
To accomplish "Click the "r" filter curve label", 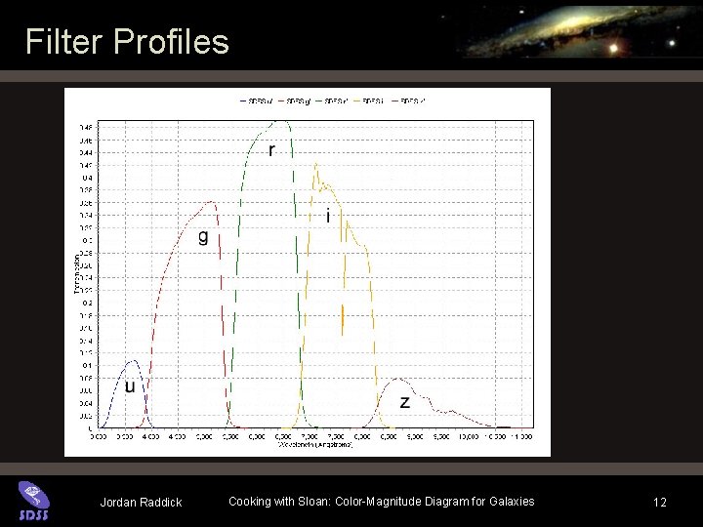I will pos(271,150).
